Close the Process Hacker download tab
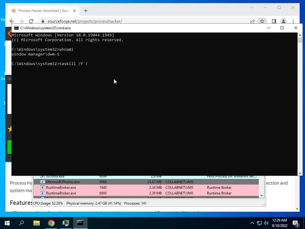The height and width of the screenshot is (229, 305). (74, 11)
